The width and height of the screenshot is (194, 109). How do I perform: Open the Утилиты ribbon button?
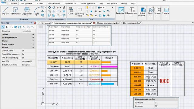click(165, 11)
